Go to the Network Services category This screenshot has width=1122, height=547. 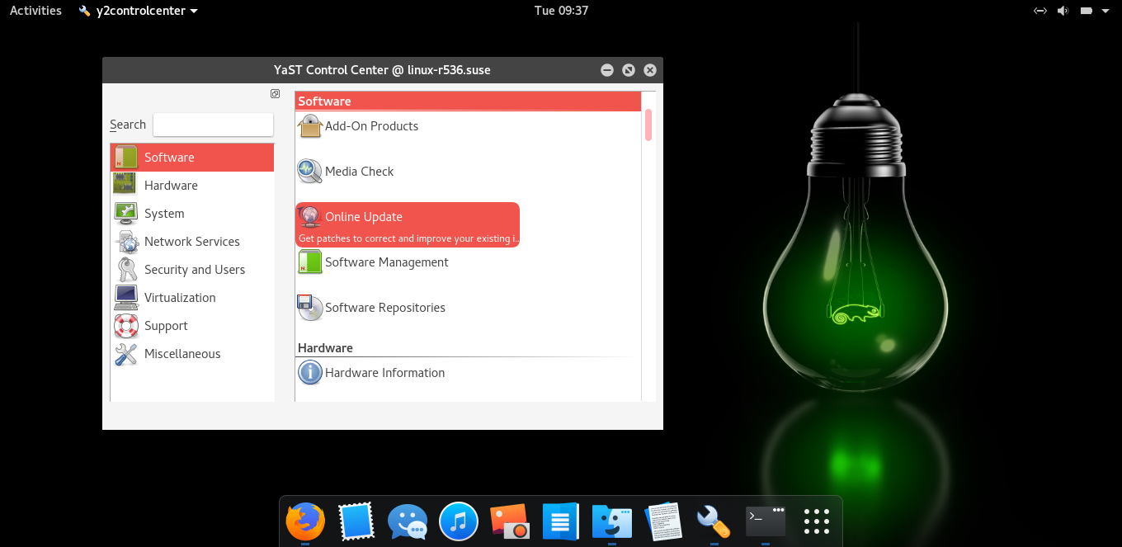pyautogui.click(x=192, y=242)
